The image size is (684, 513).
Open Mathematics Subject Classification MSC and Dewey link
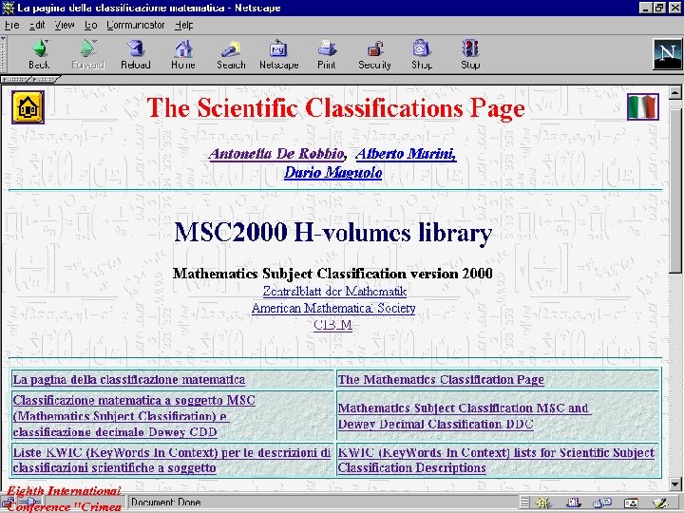[x=465, y=416]
